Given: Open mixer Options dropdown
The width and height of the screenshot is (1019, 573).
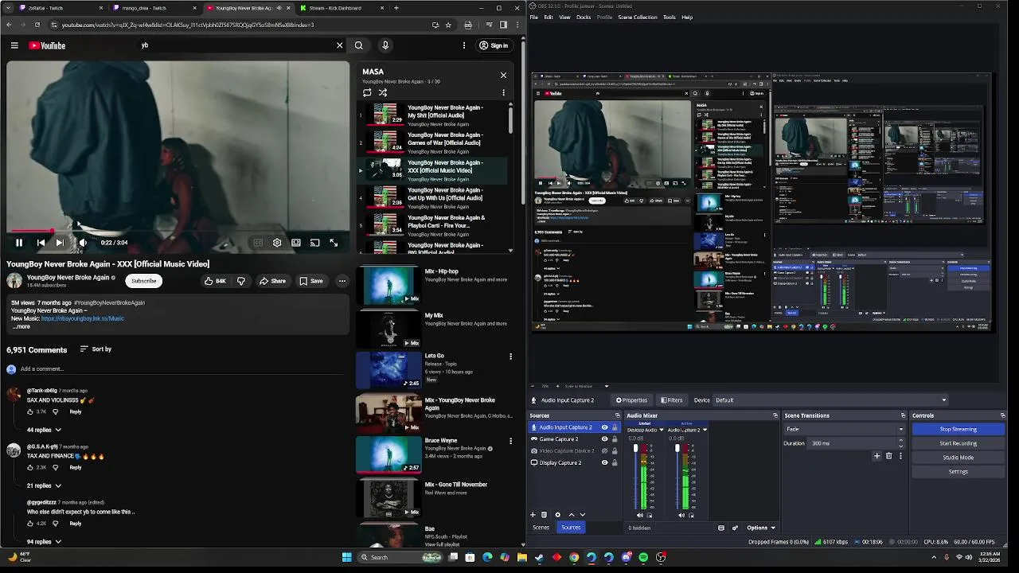Looking at the screenshot, I should [760, 528].
